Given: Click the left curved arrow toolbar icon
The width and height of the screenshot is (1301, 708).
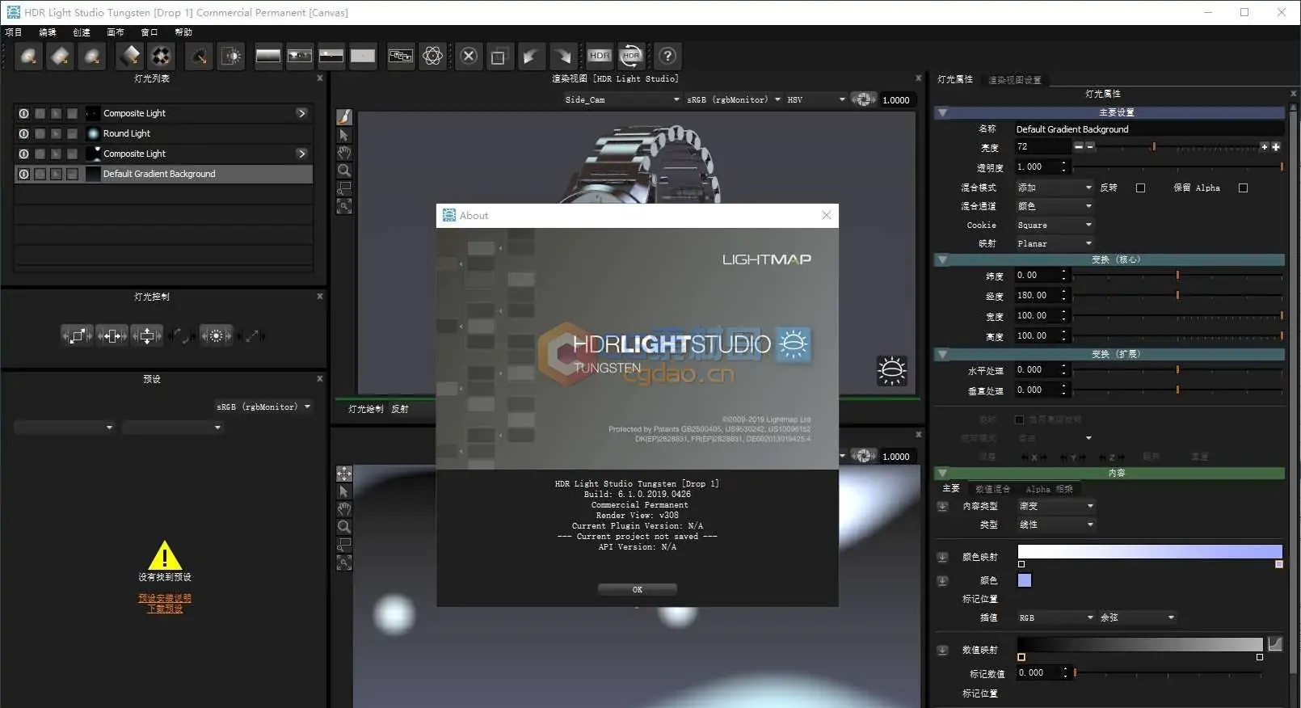Looking at the screenshot, I should (x=530, y=56).
